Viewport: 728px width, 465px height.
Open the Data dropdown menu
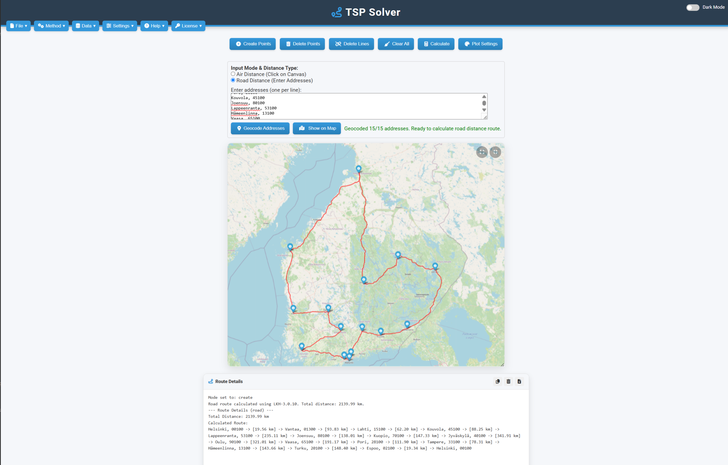pos(85,26)
